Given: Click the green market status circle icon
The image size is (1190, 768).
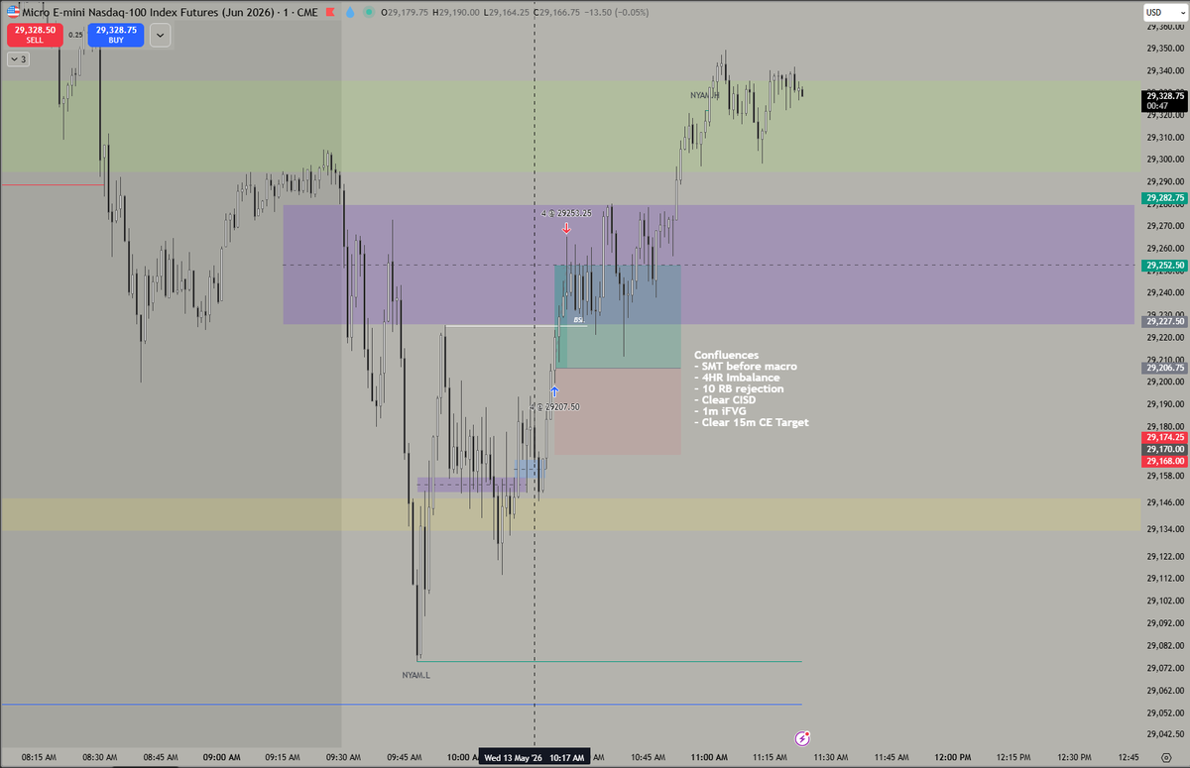Looking at the screenshot, I should tap(369, 12).
